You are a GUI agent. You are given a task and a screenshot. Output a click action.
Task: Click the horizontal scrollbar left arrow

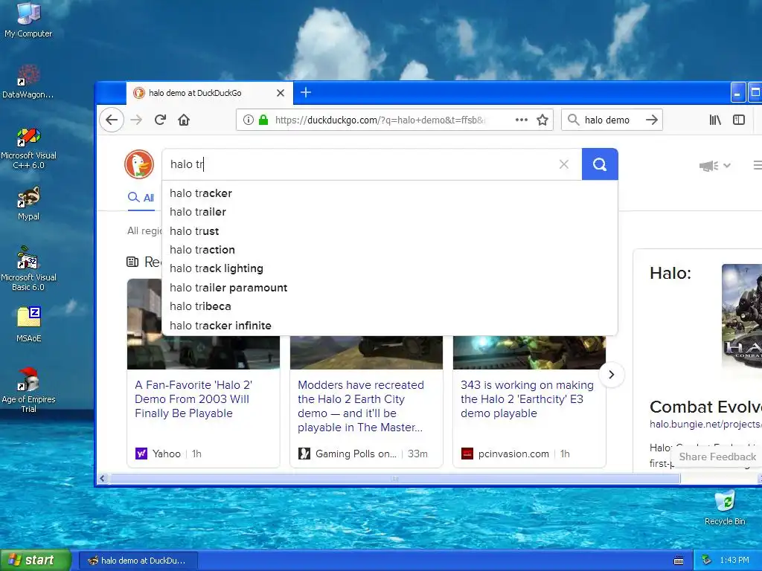(102, 479)
